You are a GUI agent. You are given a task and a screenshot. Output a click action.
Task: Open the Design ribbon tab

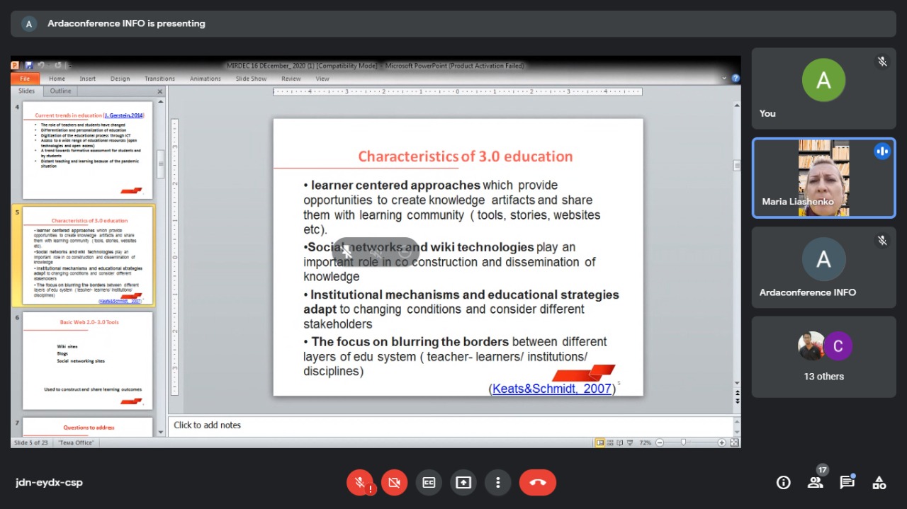coord(120,79)
